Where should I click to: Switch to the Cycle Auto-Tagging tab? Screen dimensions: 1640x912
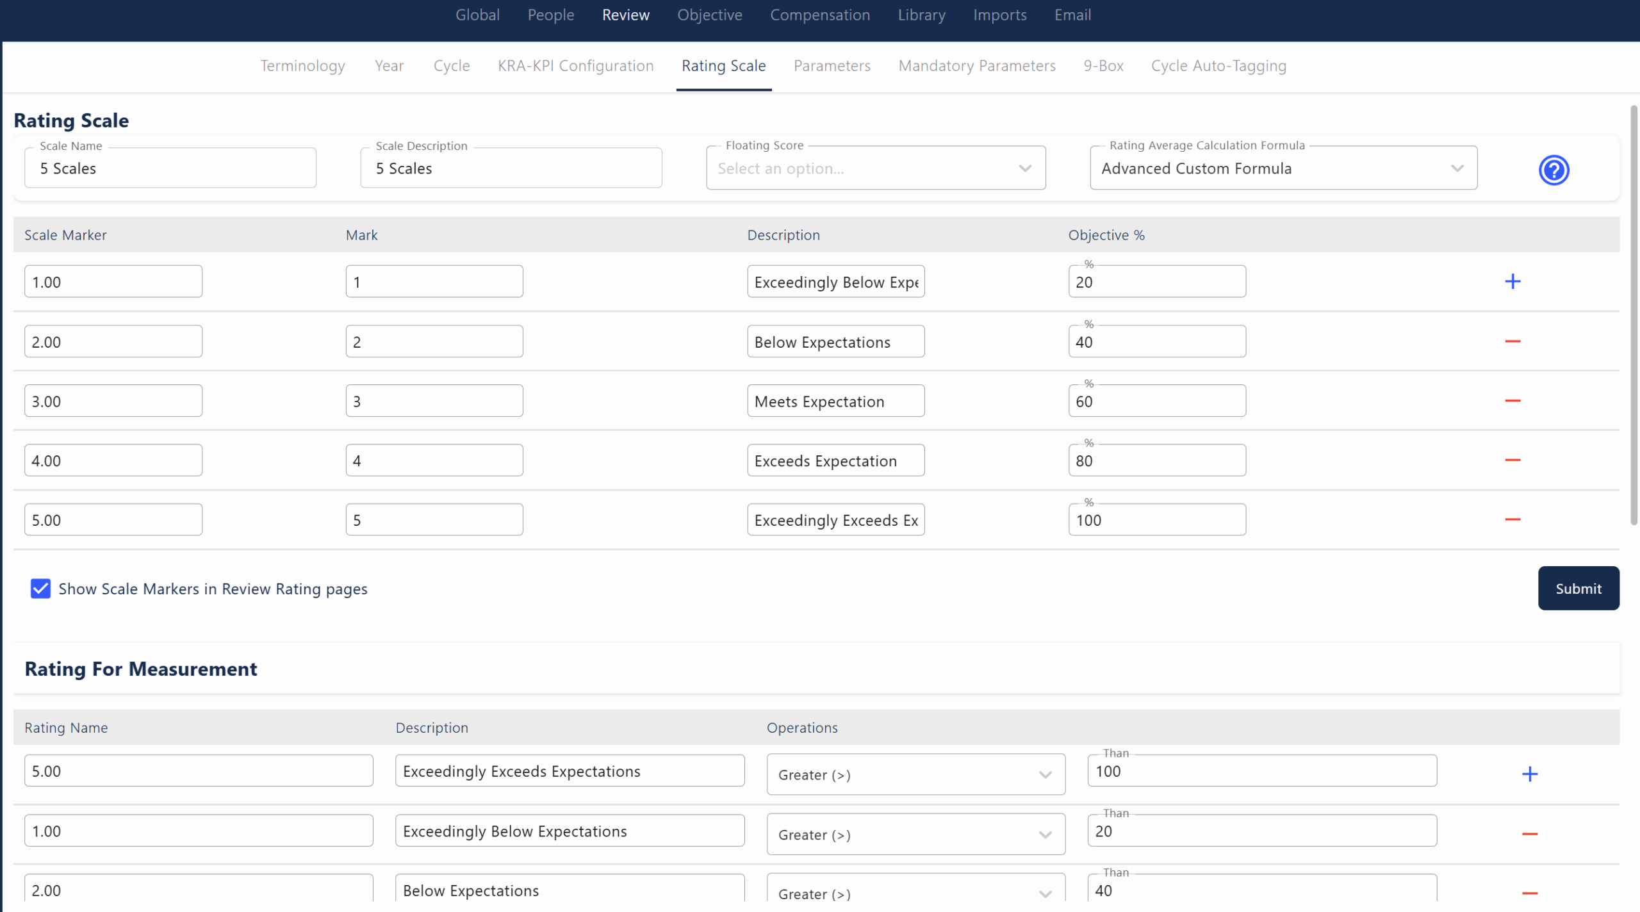pyautogui.click(x=1218, y=66)
